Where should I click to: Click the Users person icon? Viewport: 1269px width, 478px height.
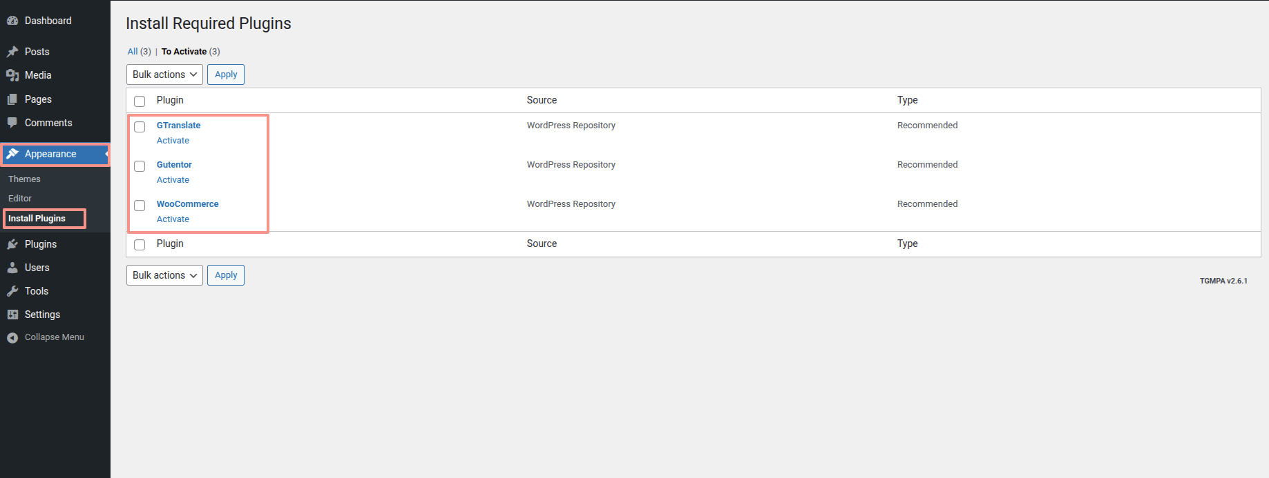(12, 268)
